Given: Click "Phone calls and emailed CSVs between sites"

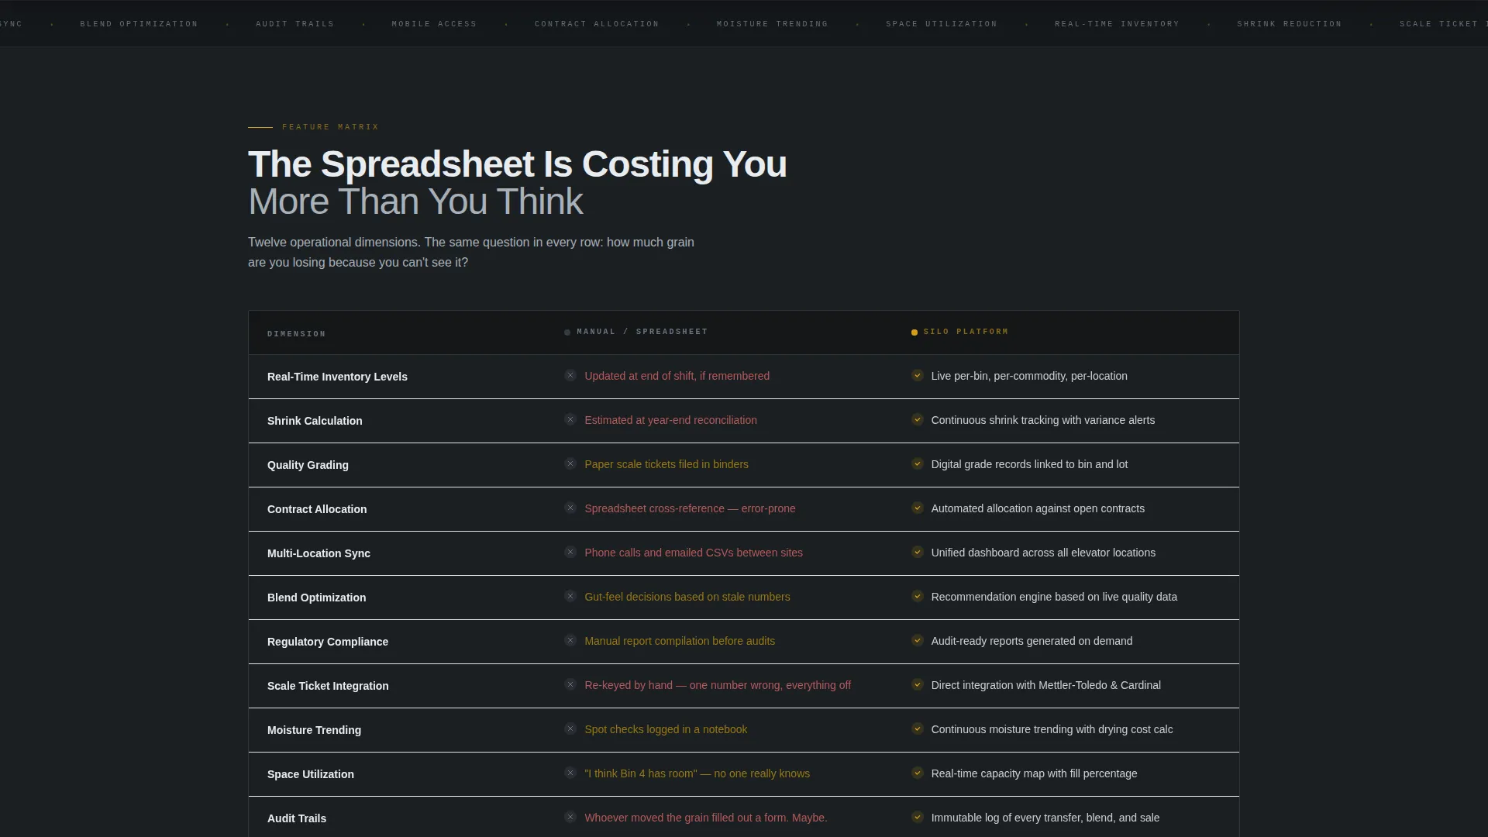Looking at the screenshot, I should pos(694,553).
